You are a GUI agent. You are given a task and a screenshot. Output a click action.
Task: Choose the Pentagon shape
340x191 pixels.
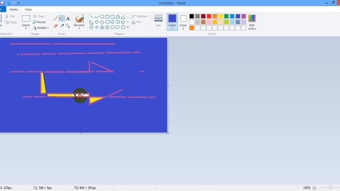click(x=102, y=22)
